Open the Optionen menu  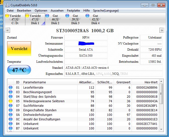coord(41,11)
